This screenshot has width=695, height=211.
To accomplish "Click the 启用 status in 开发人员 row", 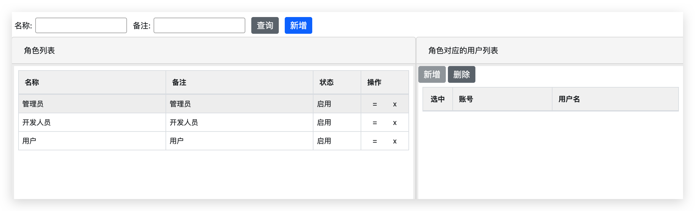I will [324, 123].
